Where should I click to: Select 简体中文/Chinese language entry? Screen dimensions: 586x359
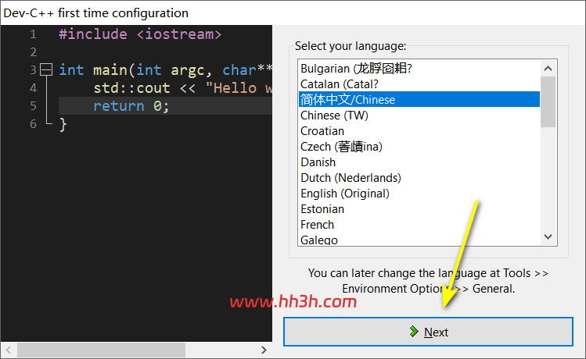click(419, 100)
